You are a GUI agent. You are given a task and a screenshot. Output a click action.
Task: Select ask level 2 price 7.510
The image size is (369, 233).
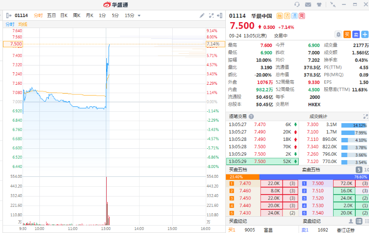318,191
